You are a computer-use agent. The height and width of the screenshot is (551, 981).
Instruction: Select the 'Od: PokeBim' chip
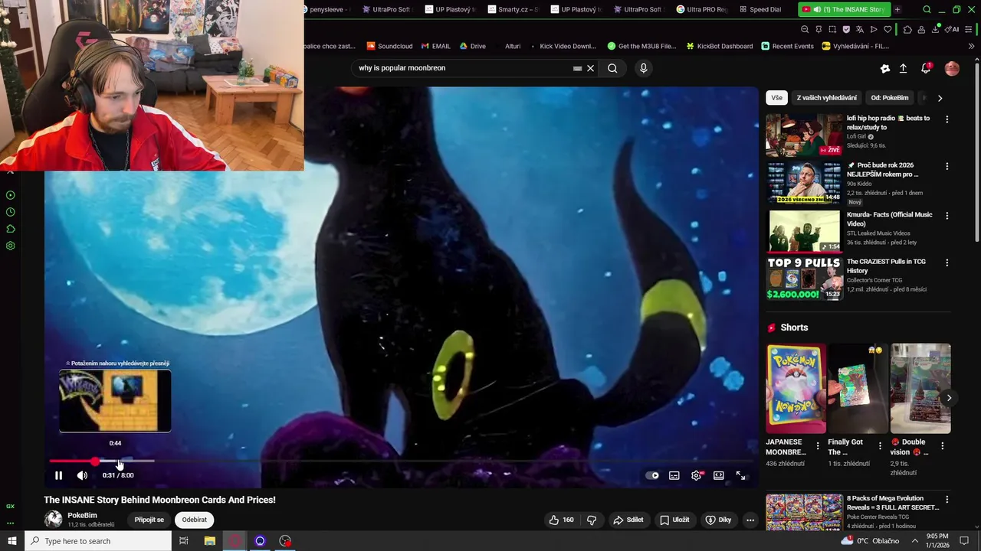pyautogui.click(x=890, y=98)
